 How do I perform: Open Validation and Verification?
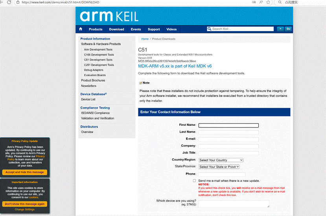(98, 118)
